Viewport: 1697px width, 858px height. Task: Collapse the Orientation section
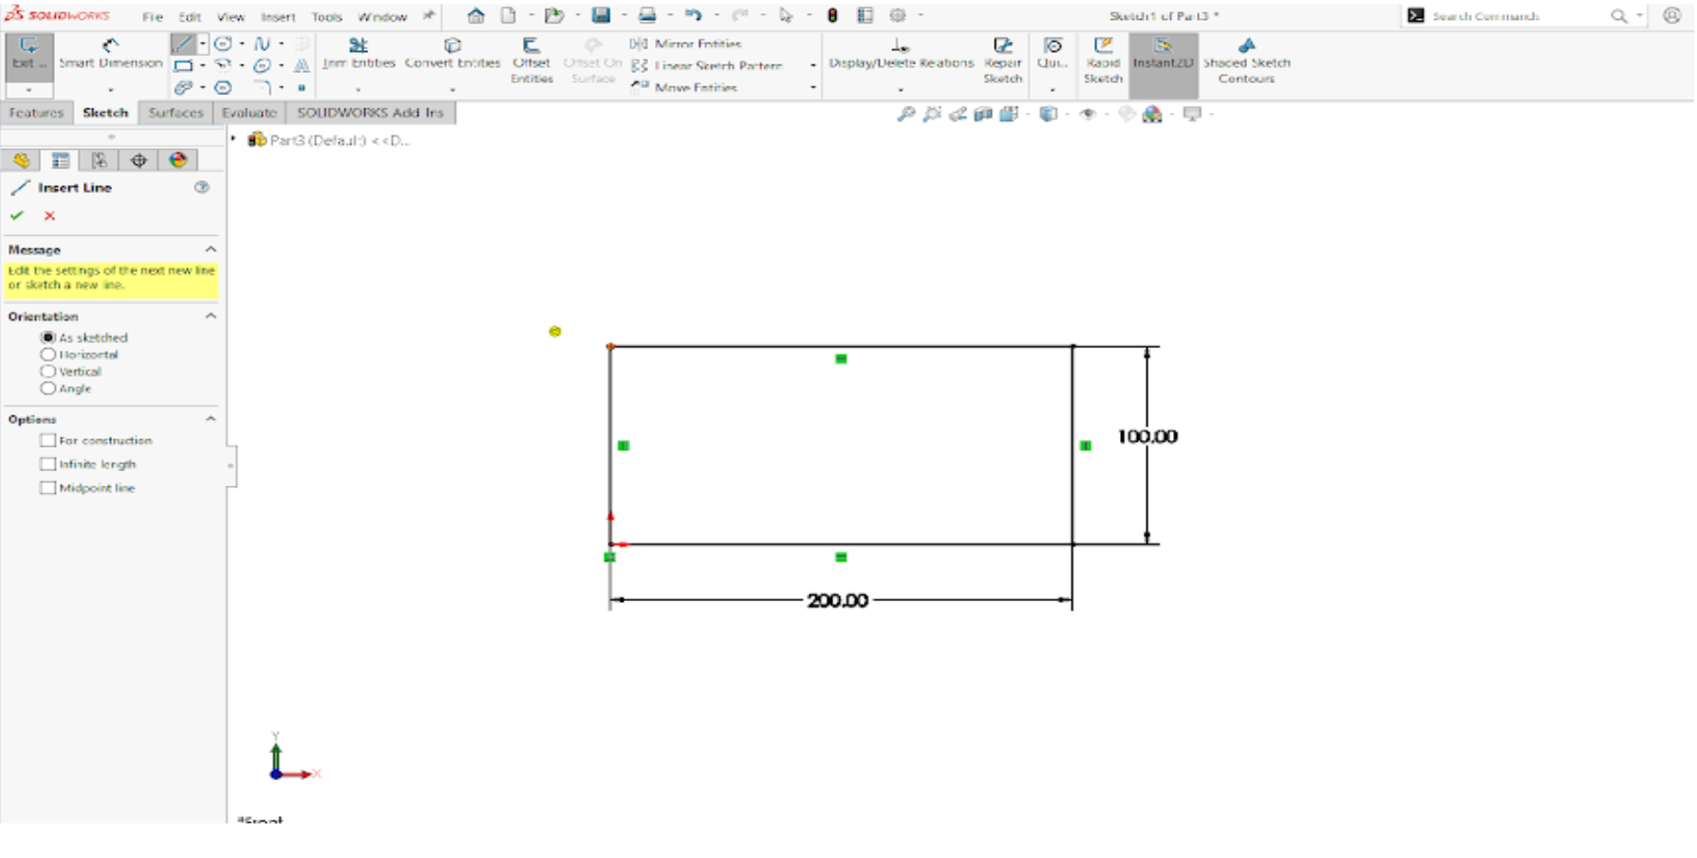pos(212,316)
